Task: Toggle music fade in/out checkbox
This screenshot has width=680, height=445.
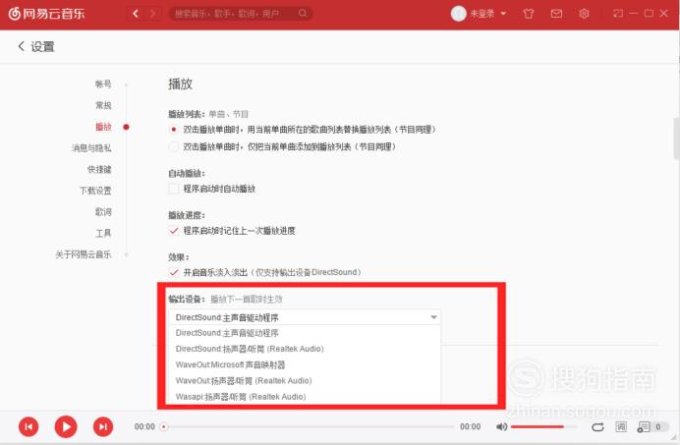Action: pyautogui.click(x=174, y=272)
